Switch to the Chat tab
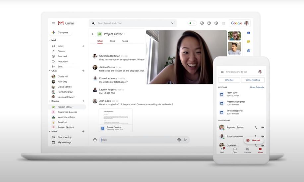 coord(100,41)
